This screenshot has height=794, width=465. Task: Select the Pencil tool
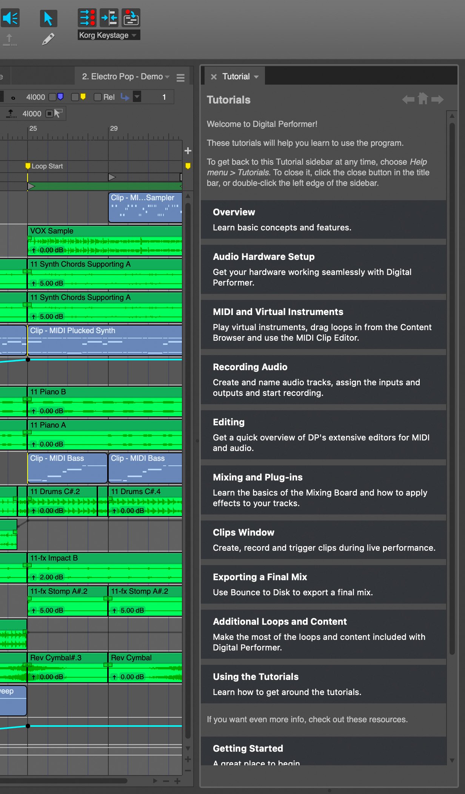click(48, 39)
